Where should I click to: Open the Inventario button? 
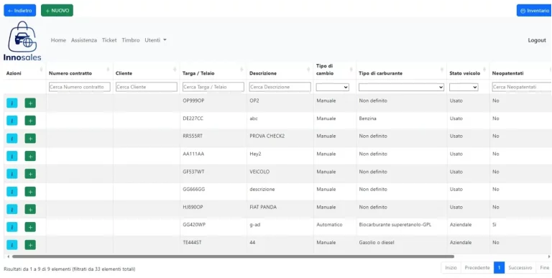coord(534,11)
